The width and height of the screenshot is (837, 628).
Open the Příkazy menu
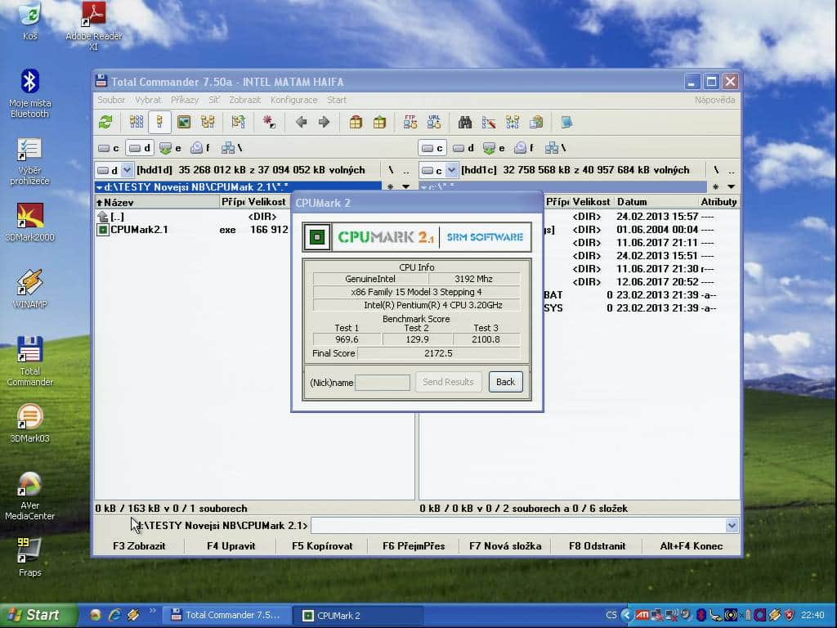coord(185,100)
